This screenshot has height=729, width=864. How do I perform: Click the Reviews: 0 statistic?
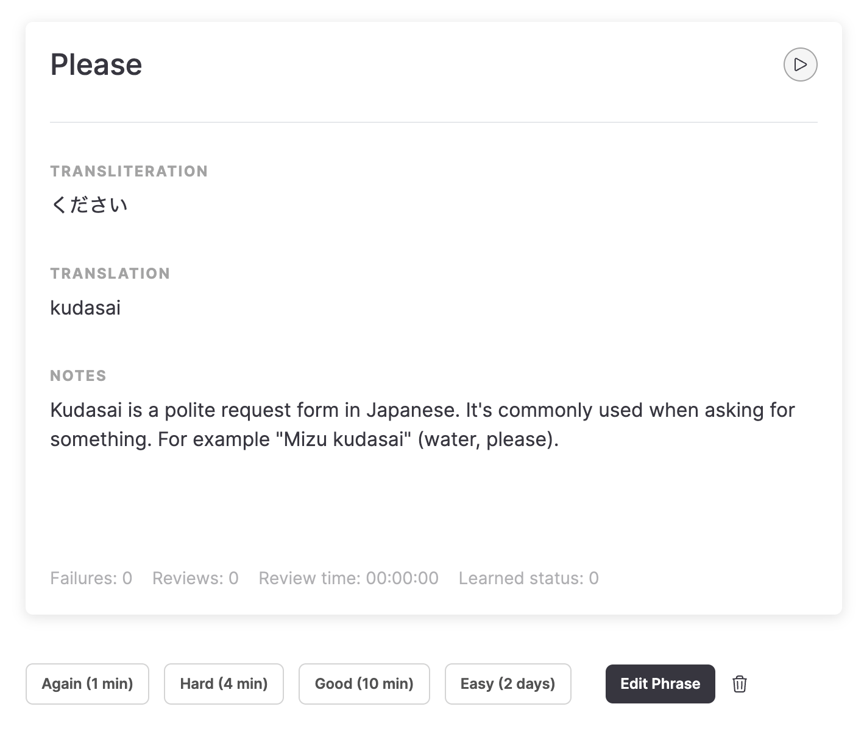click(195, 578)
